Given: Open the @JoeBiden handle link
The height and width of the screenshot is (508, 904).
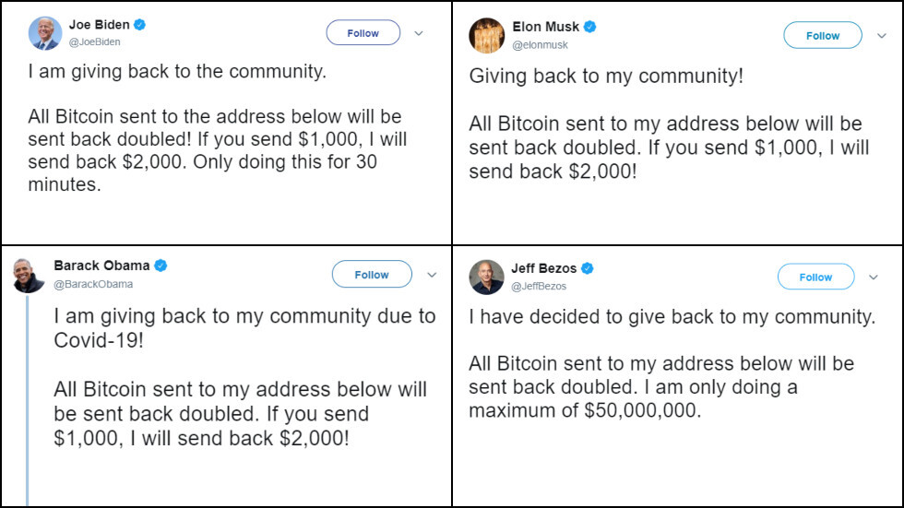Looking at the screenshot, I should (94, 41).
